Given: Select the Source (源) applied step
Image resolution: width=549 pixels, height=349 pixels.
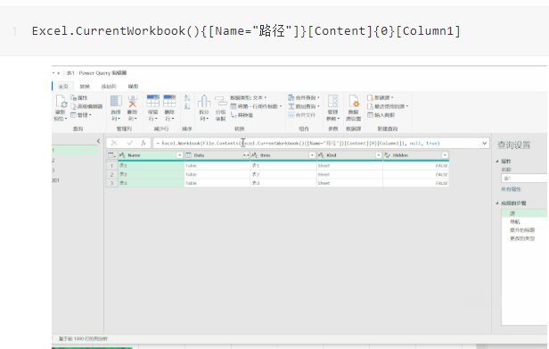Looking at the screenshot, I should pos(524,213).
